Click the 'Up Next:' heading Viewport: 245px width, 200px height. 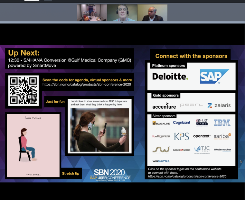[24, 53]
